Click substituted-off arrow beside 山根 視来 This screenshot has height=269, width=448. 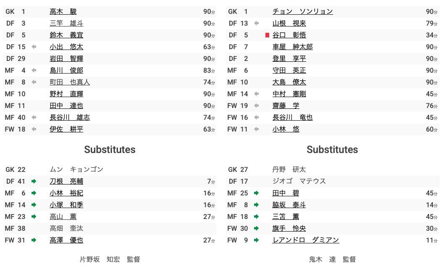pyautogui.click(x=257, y=24)
